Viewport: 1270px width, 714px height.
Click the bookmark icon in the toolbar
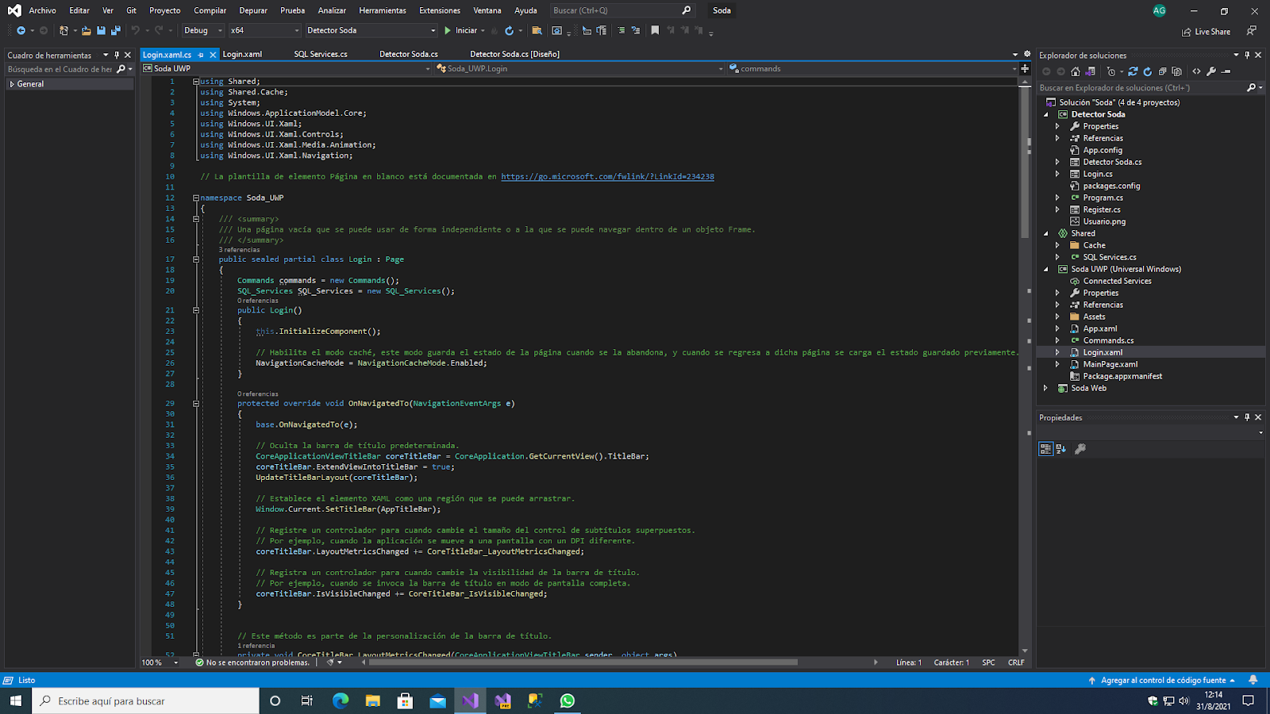tap(655, 30)
